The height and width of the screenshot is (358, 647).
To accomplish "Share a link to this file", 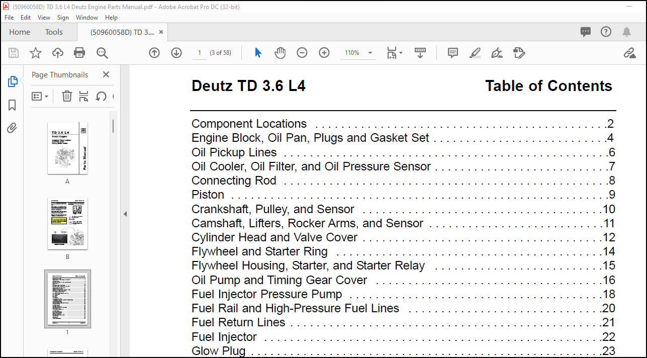I will click(x=629, y=53).
